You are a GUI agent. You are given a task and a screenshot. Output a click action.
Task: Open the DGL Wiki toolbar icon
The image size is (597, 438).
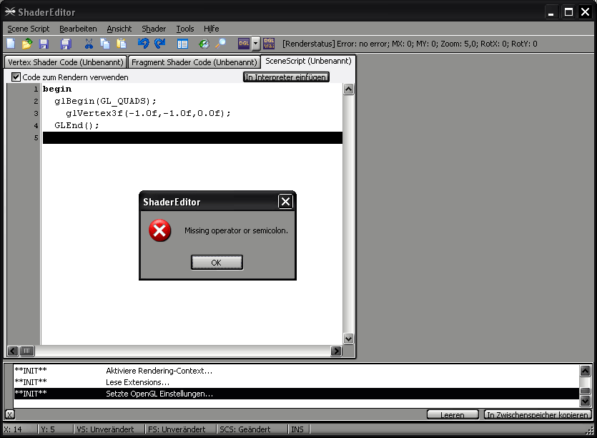pos(269,44)
